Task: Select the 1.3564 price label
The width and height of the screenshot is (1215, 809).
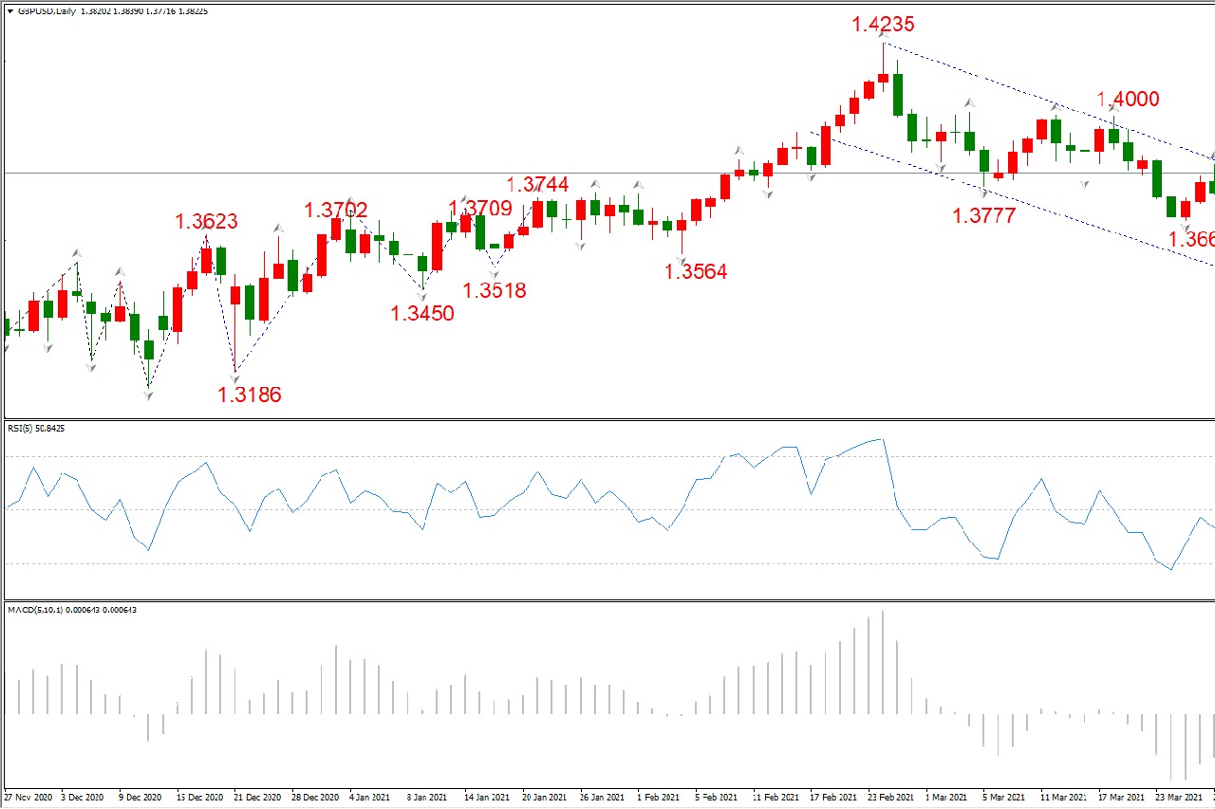Action: [x=696, y=271]
